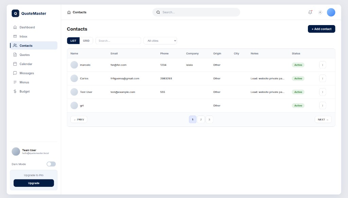Open row actions menu for Carlos
348x198 pixels.
(323, 78)
